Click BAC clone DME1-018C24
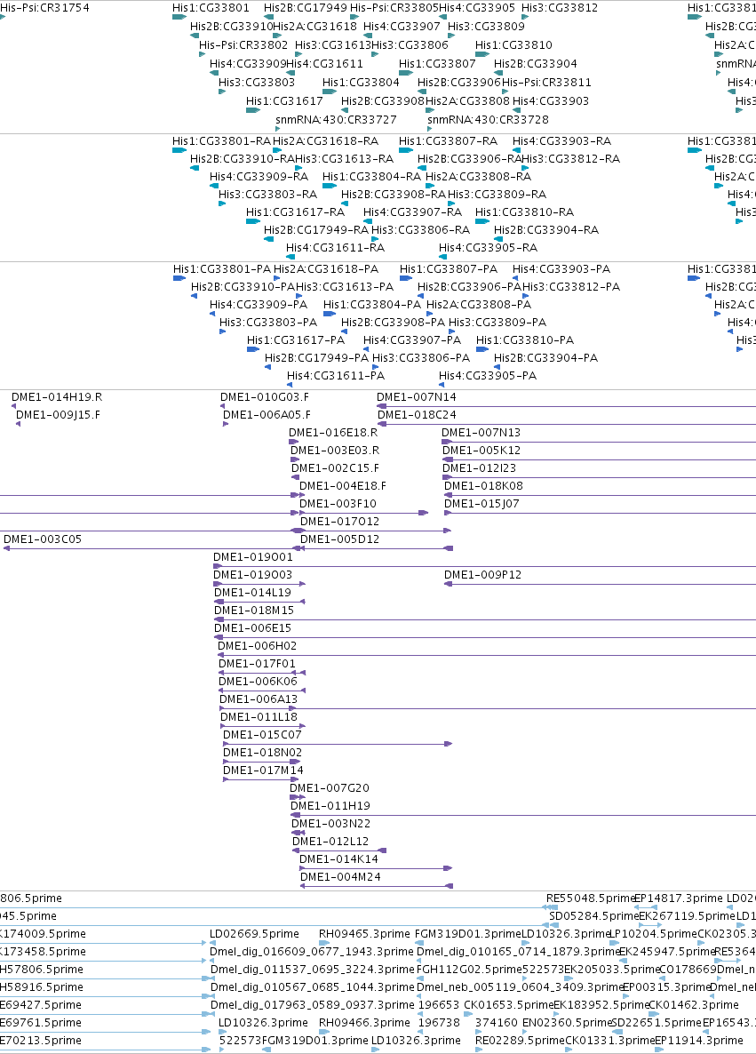 (417, 415)
